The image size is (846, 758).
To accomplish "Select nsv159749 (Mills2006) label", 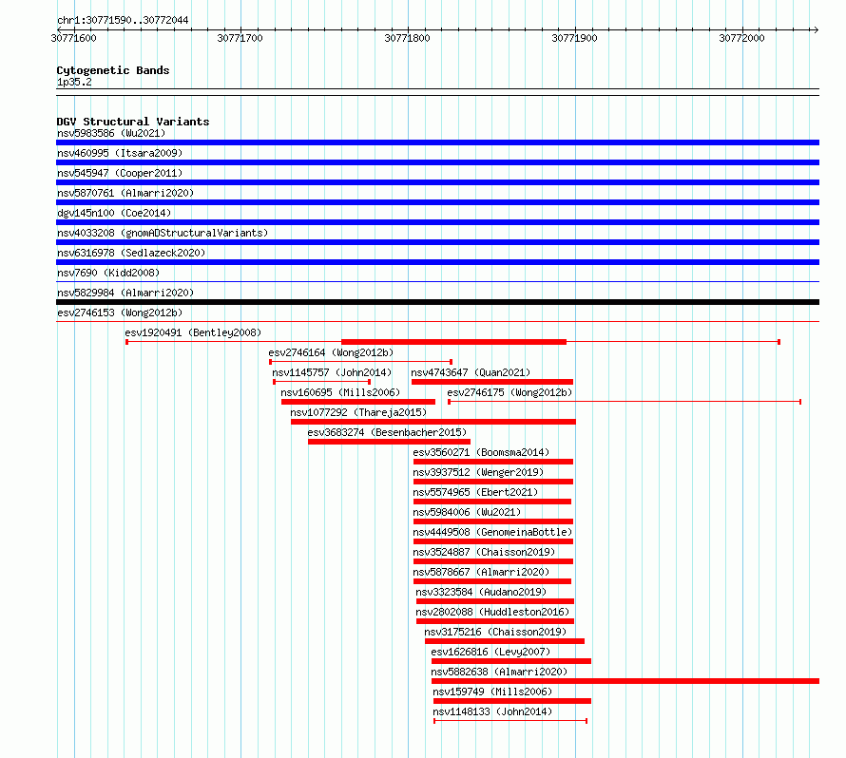I will pyautogui.click(x=492, y=692).
